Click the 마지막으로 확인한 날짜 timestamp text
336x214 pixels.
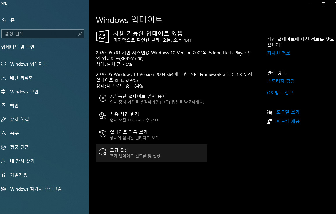(152, 40)
